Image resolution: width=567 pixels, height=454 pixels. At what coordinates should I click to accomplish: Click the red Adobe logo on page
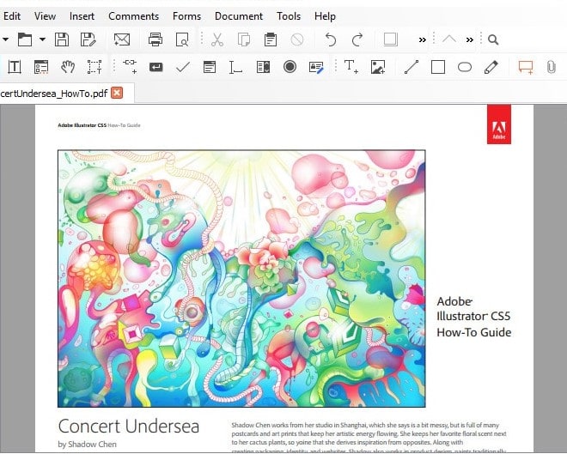(499, 124)
